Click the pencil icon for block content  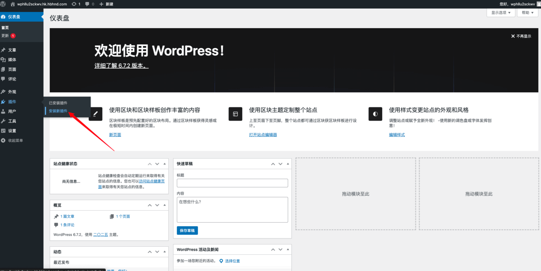coord(96,114)
